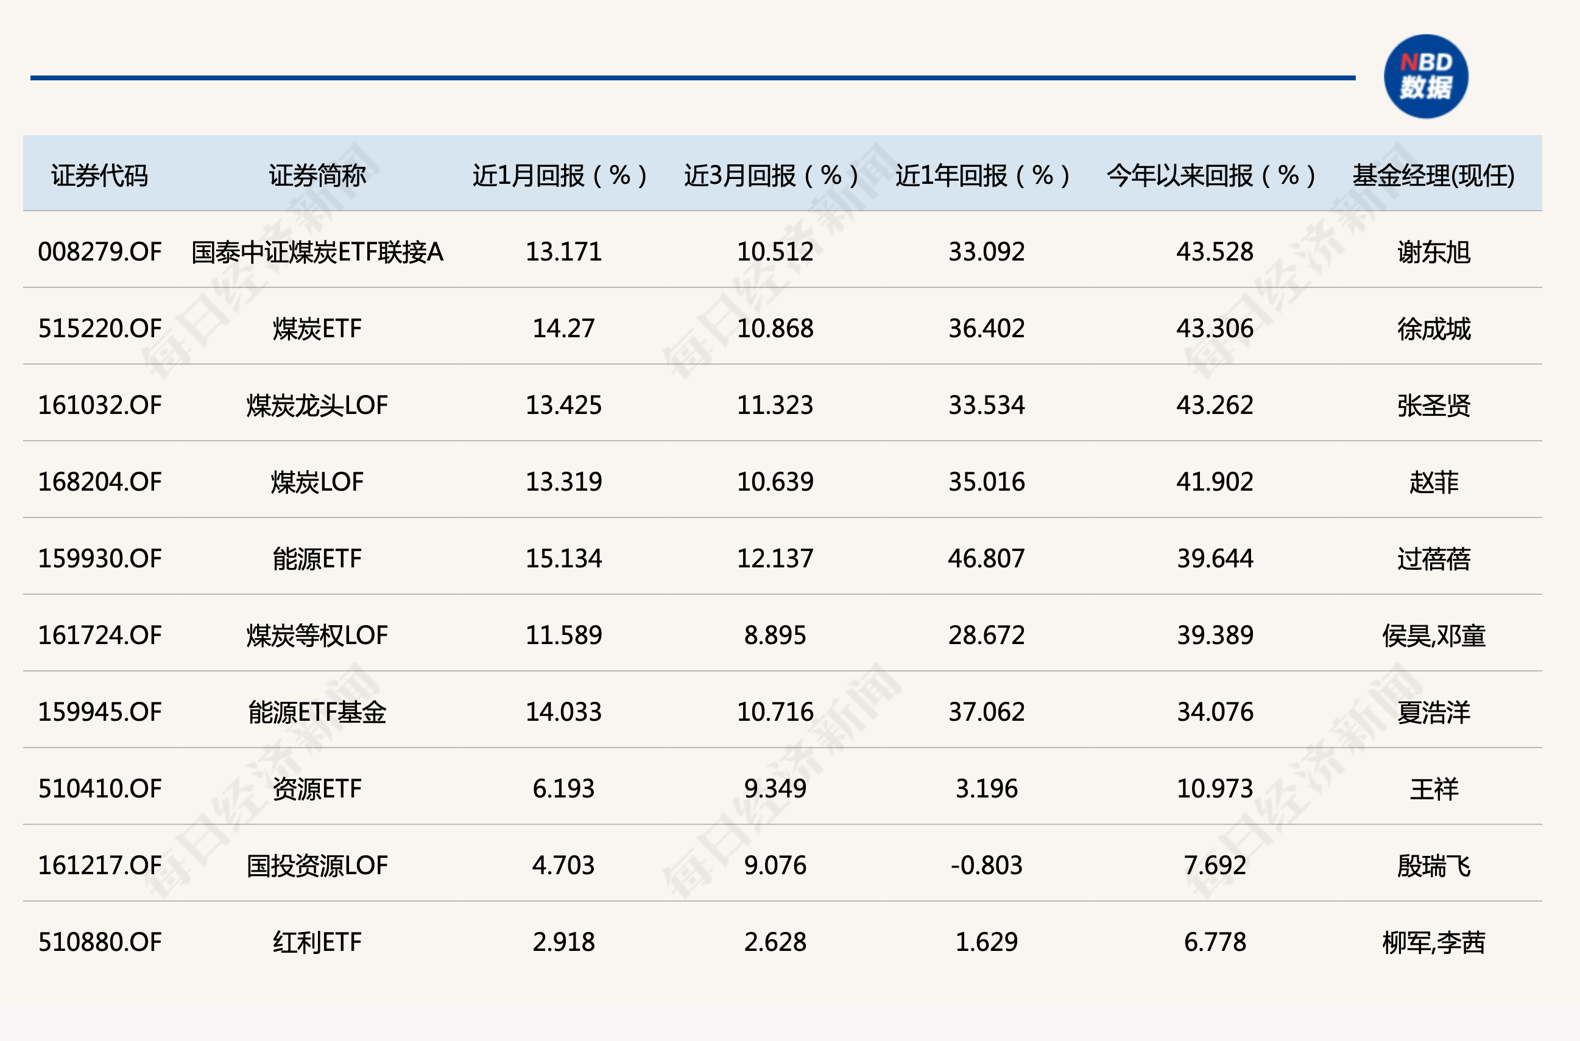Click the 近1年回报 (%) column header
1580x1041 pixels.
982,175
